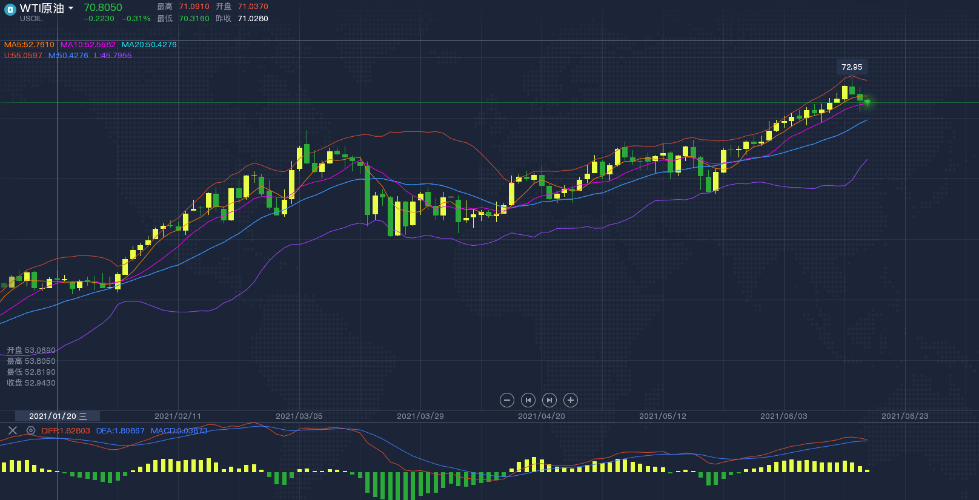Open the WTI原油 symbol dropdown arrow

click(71, 8)
